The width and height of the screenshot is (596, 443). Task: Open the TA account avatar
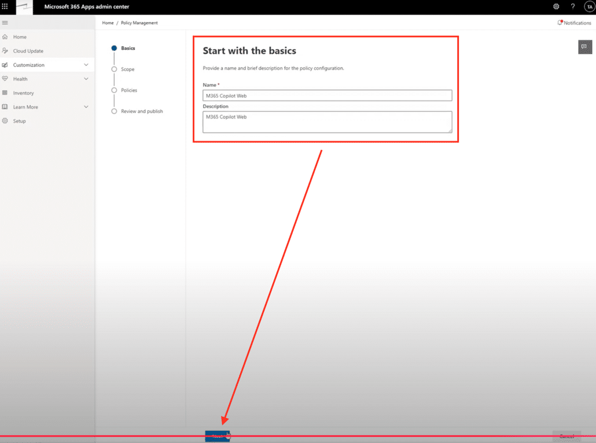(x=589, y=7)
